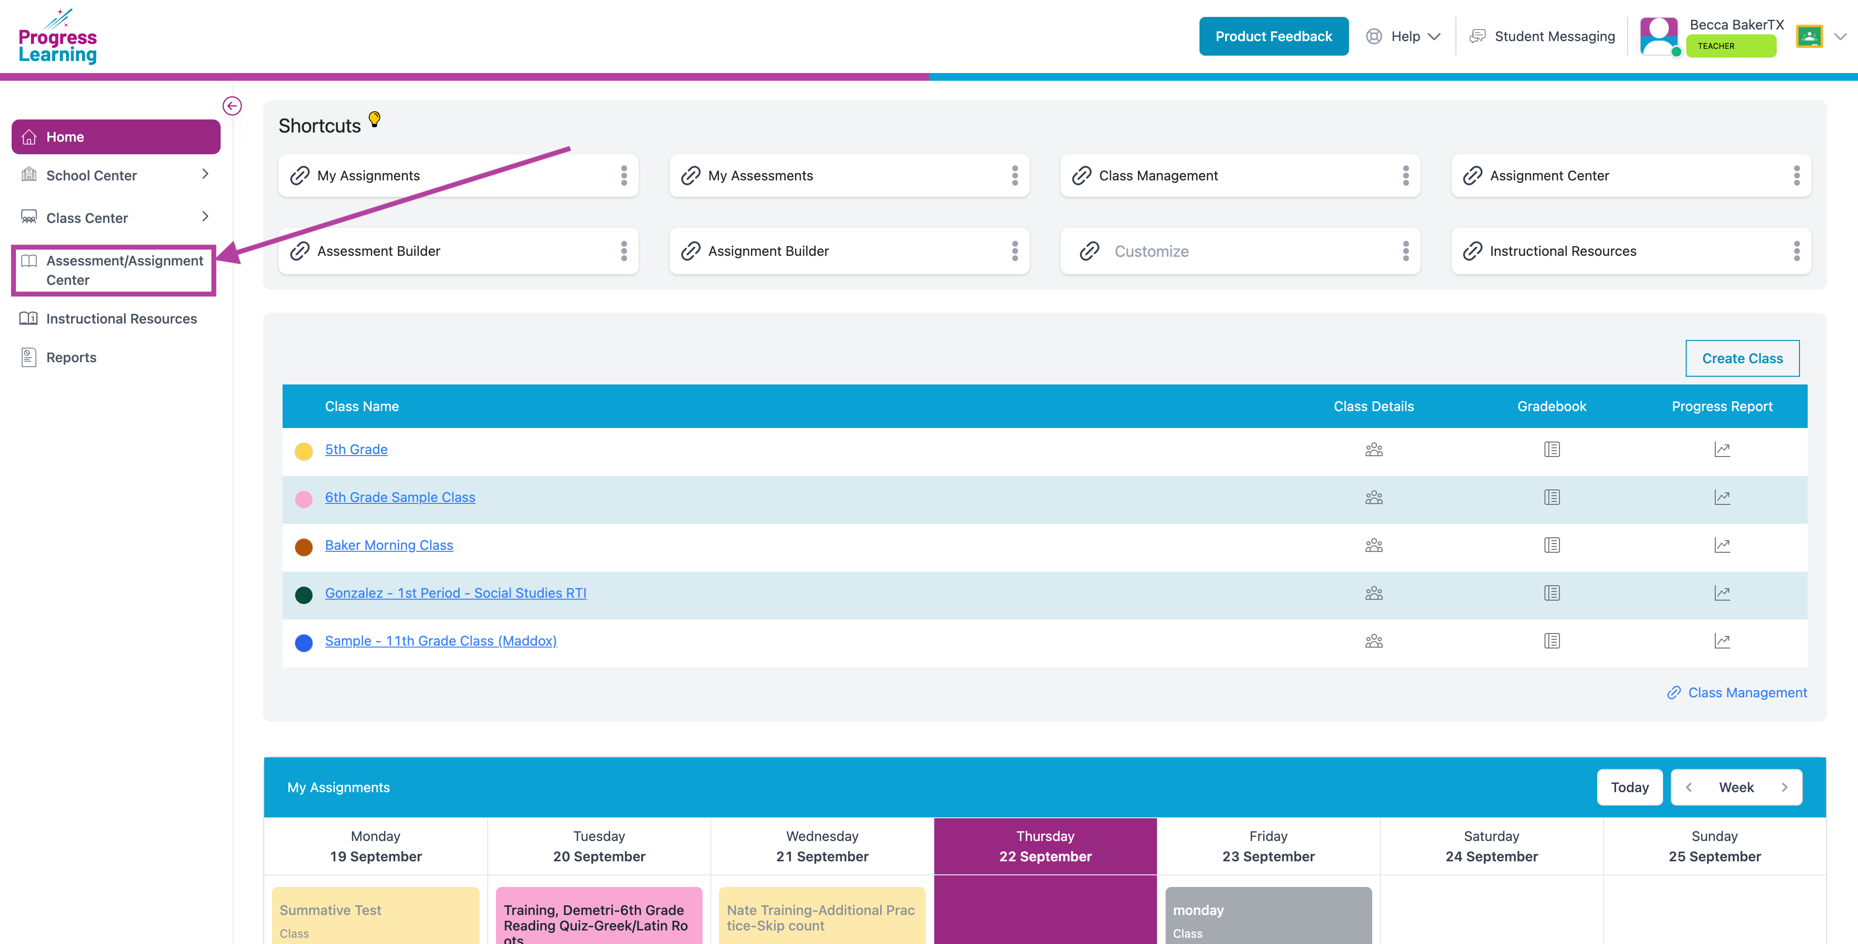Open options for Assignment Center shortcut
This screenshot has width=1858, height=944.
click(x=1797, y=175)
